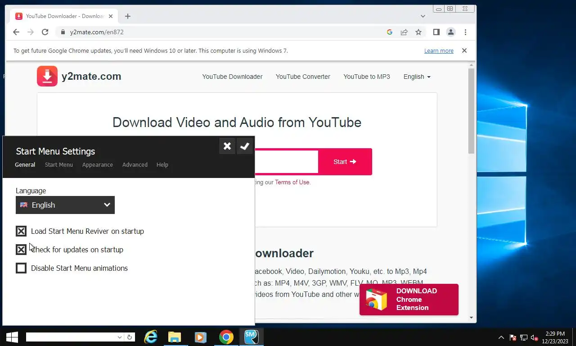The width and height of the screenshot is (576, 346).
Task: Open the Advanced settings tab
Action: (x=135, y=164)
